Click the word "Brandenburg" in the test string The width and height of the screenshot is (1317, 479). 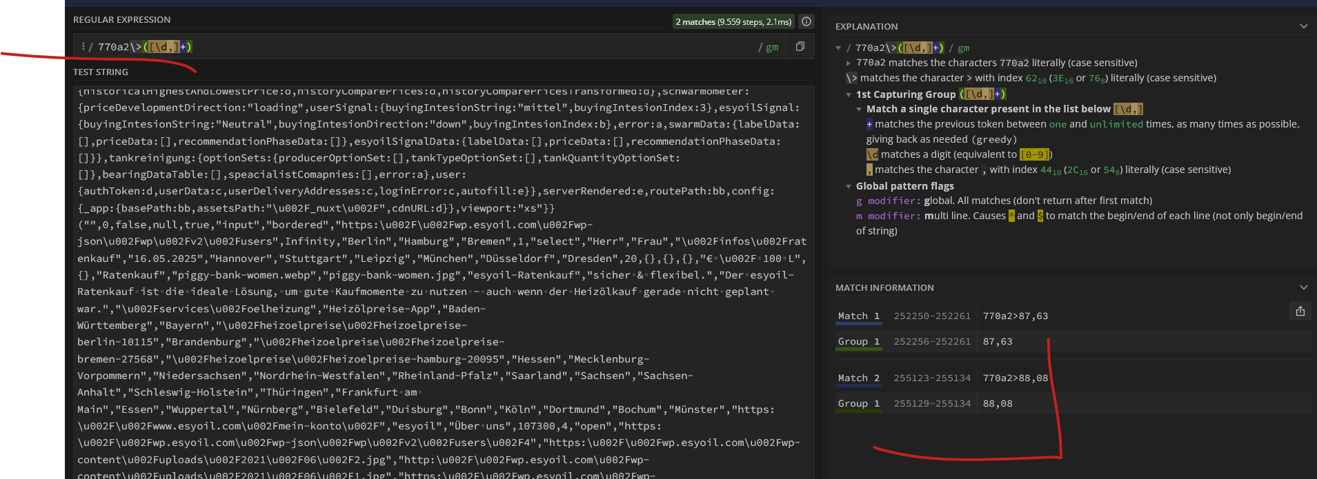tap(206, 342)
